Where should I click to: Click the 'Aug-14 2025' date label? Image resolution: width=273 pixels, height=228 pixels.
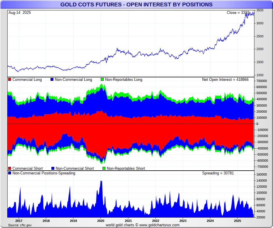point(19,12)
